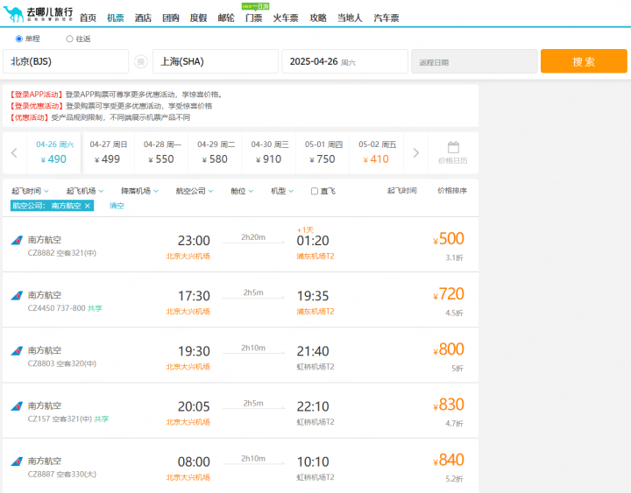The height and width of the screenshot is (493, 631).
Task: Click the 返程日期 return date field
Action: 473,61
